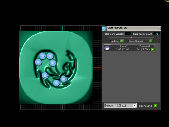Click the Set Material button

tap(146, 105)
